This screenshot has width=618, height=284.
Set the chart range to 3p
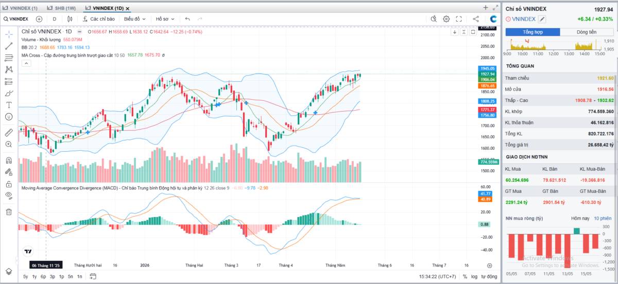pyautogui.click(x=53, y=277)
